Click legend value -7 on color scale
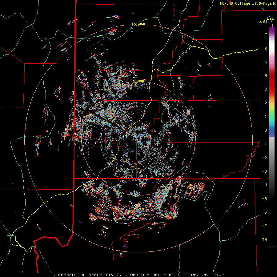Image resolution: width=277 pixels, height=277 pixels. point(264,226)
